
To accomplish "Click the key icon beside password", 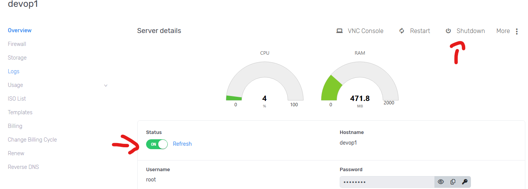I will (464, 182).
